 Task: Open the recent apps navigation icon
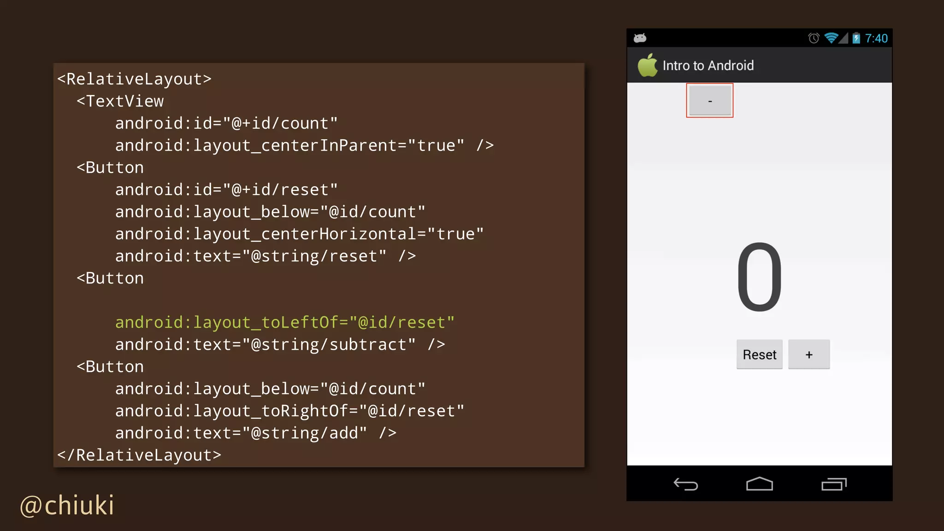tap(833, 484)
